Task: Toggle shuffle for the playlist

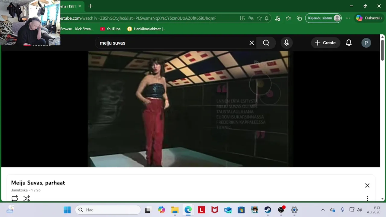Action: [27, 198]
